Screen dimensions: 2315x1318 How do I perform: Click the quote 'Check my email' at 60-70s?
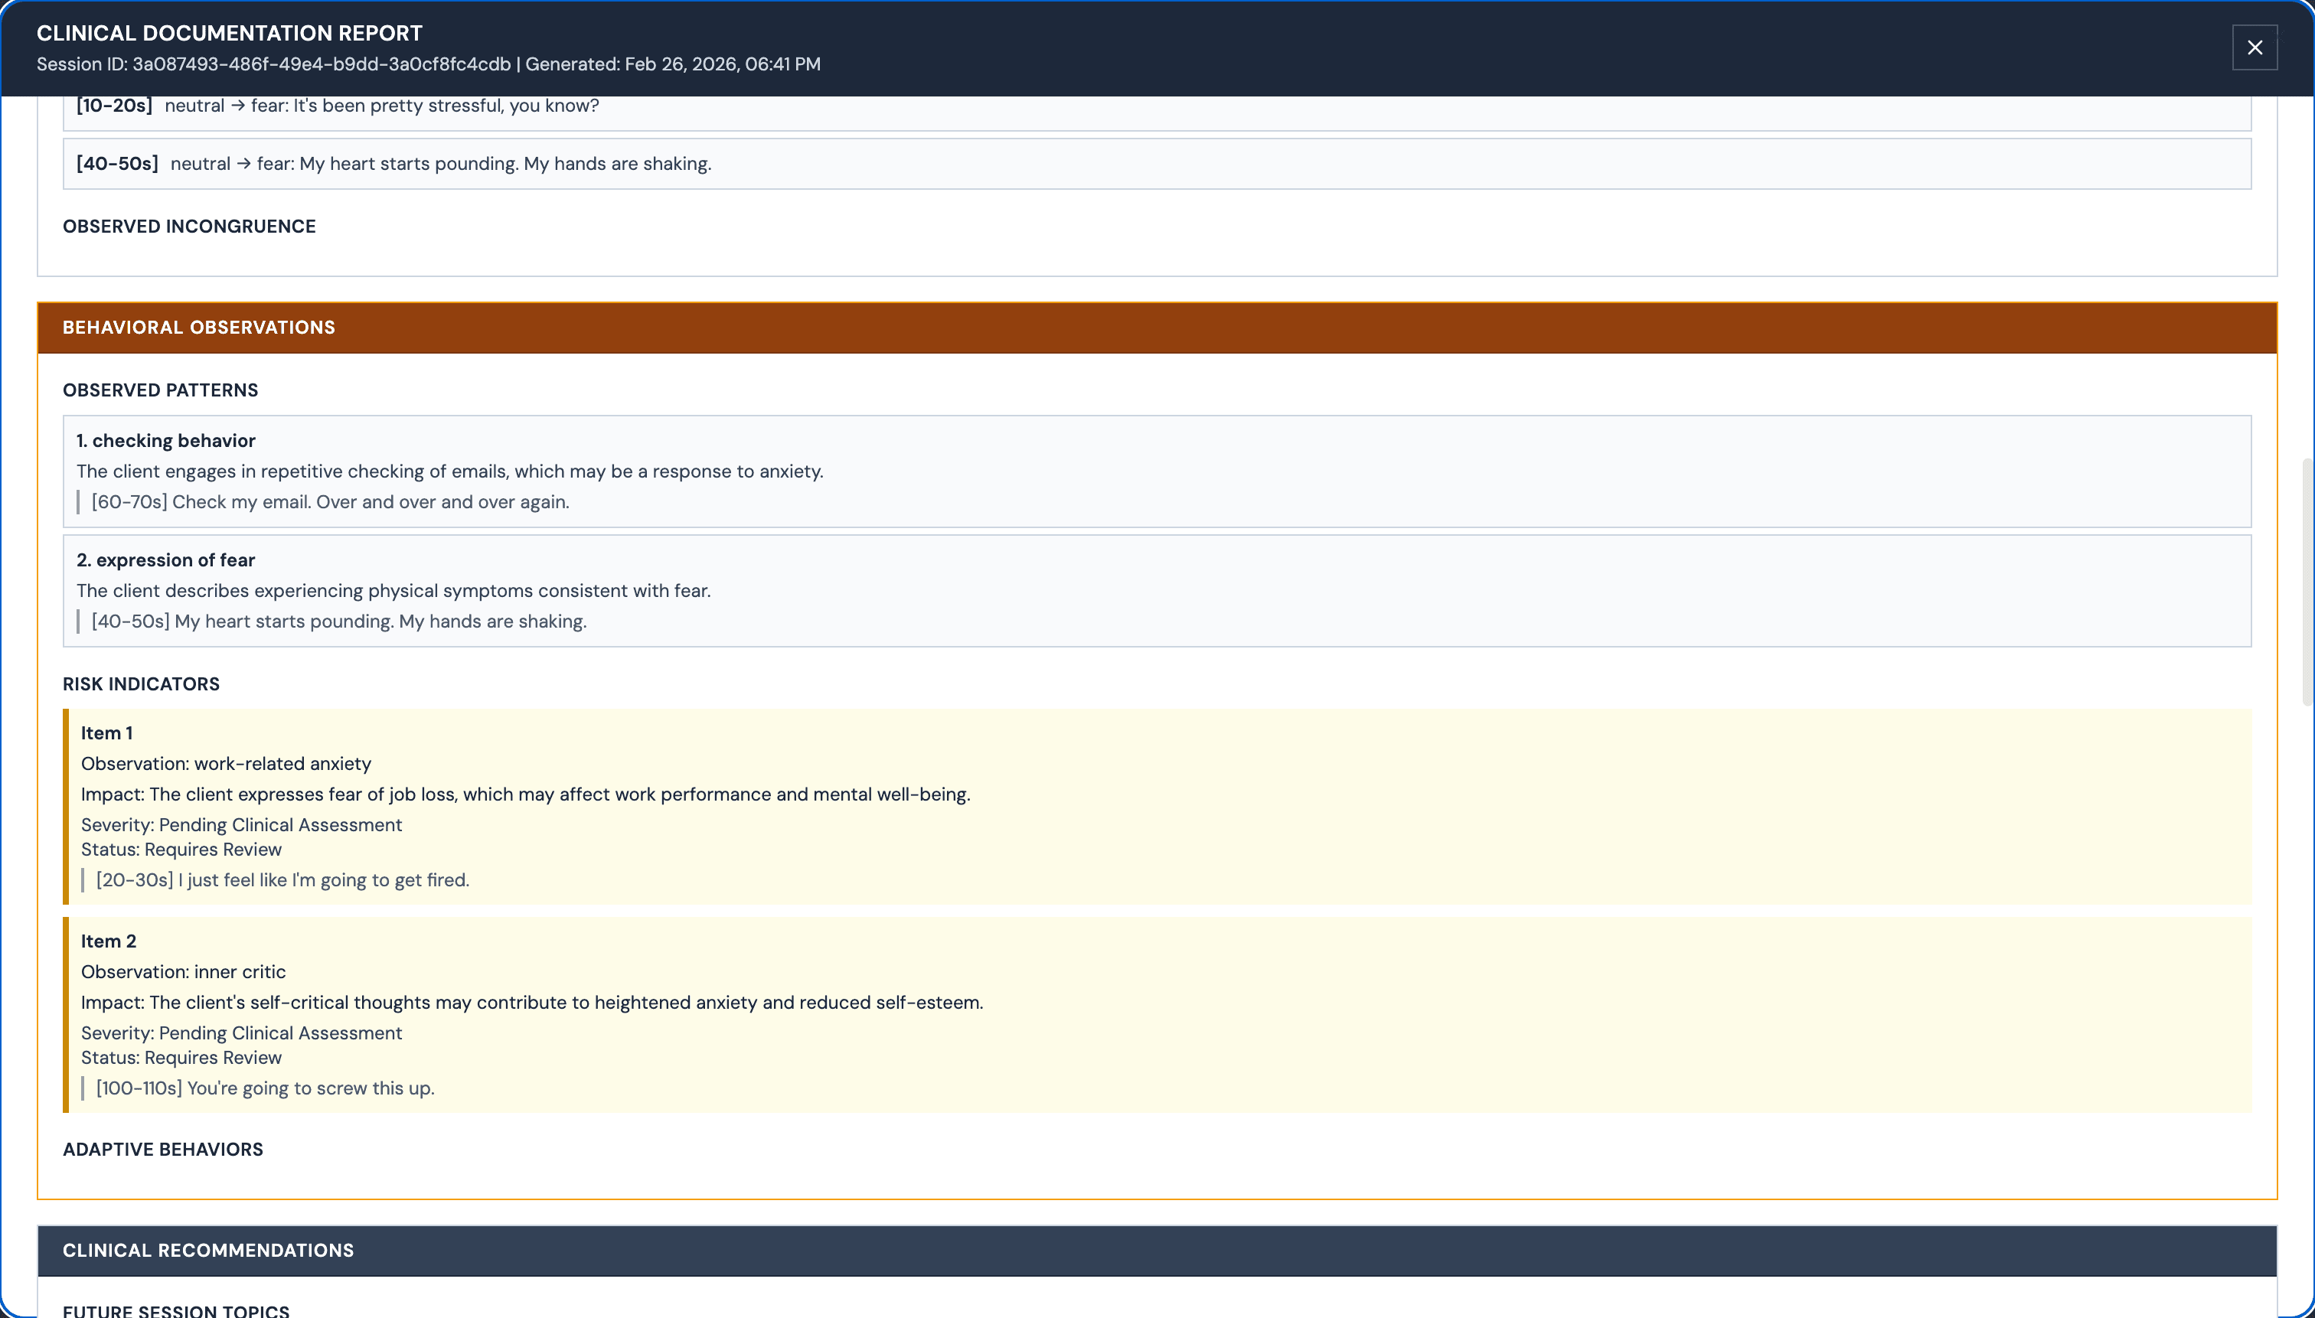point(331,502)
